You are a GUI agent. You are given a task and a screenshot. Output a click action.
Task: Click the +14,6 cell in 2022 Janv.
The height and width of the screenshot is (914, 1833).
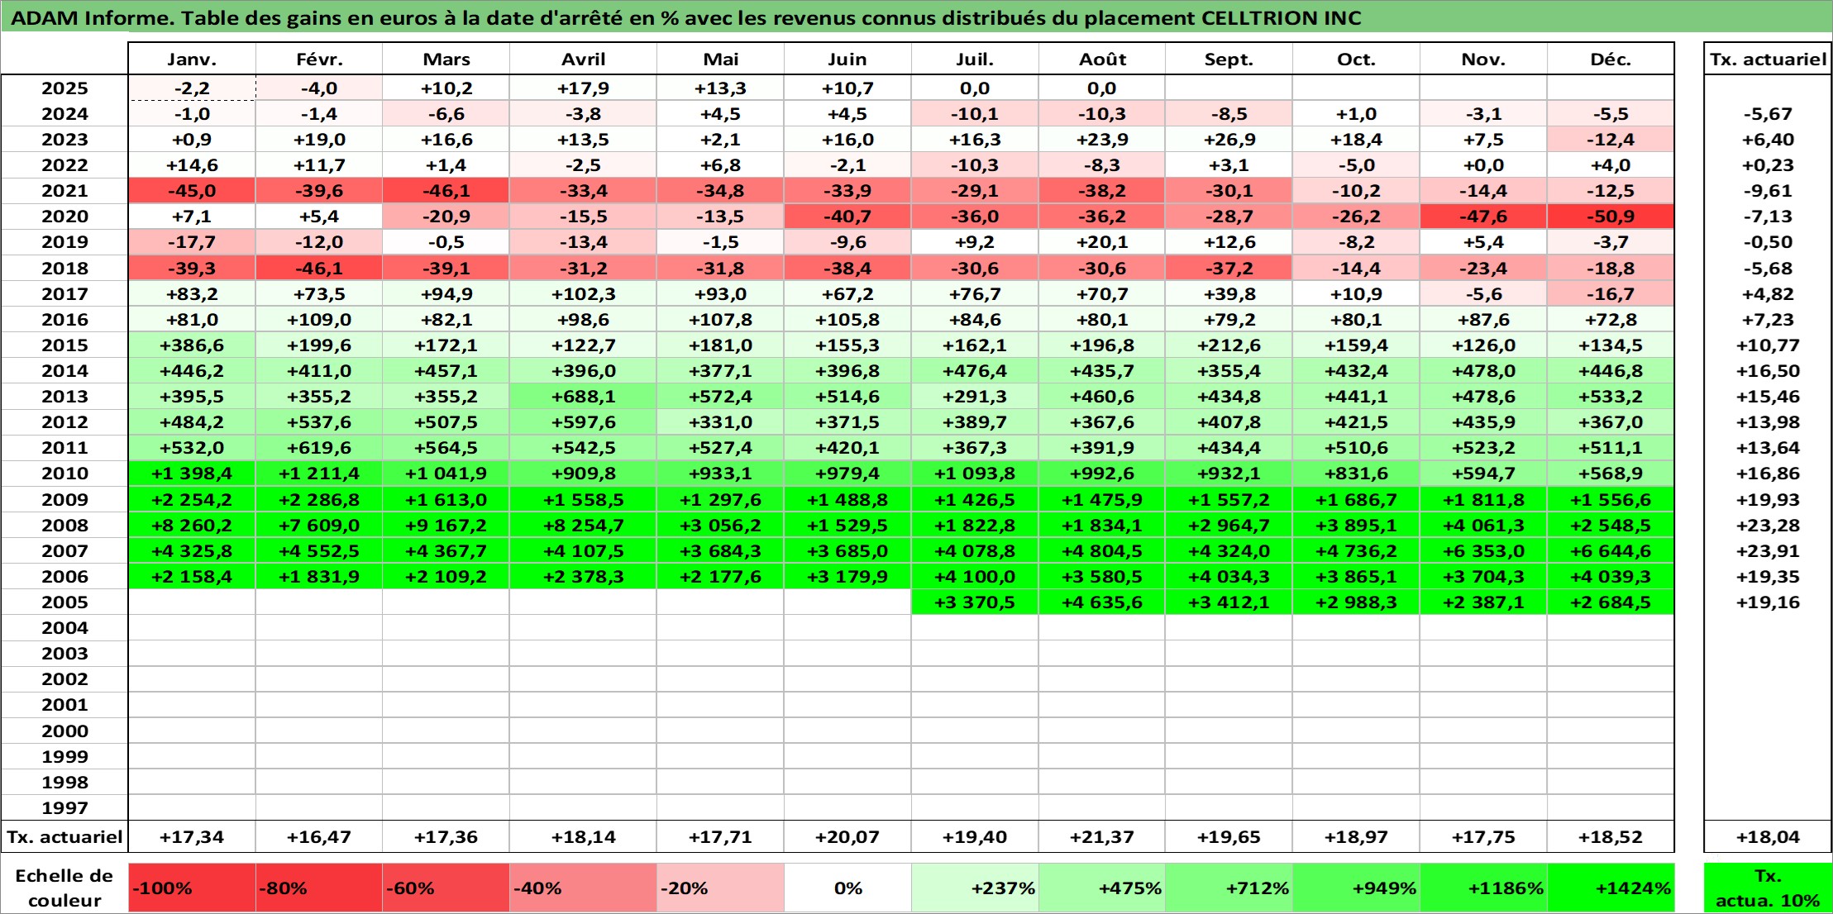pyautogui.click(x=192, y=165)
